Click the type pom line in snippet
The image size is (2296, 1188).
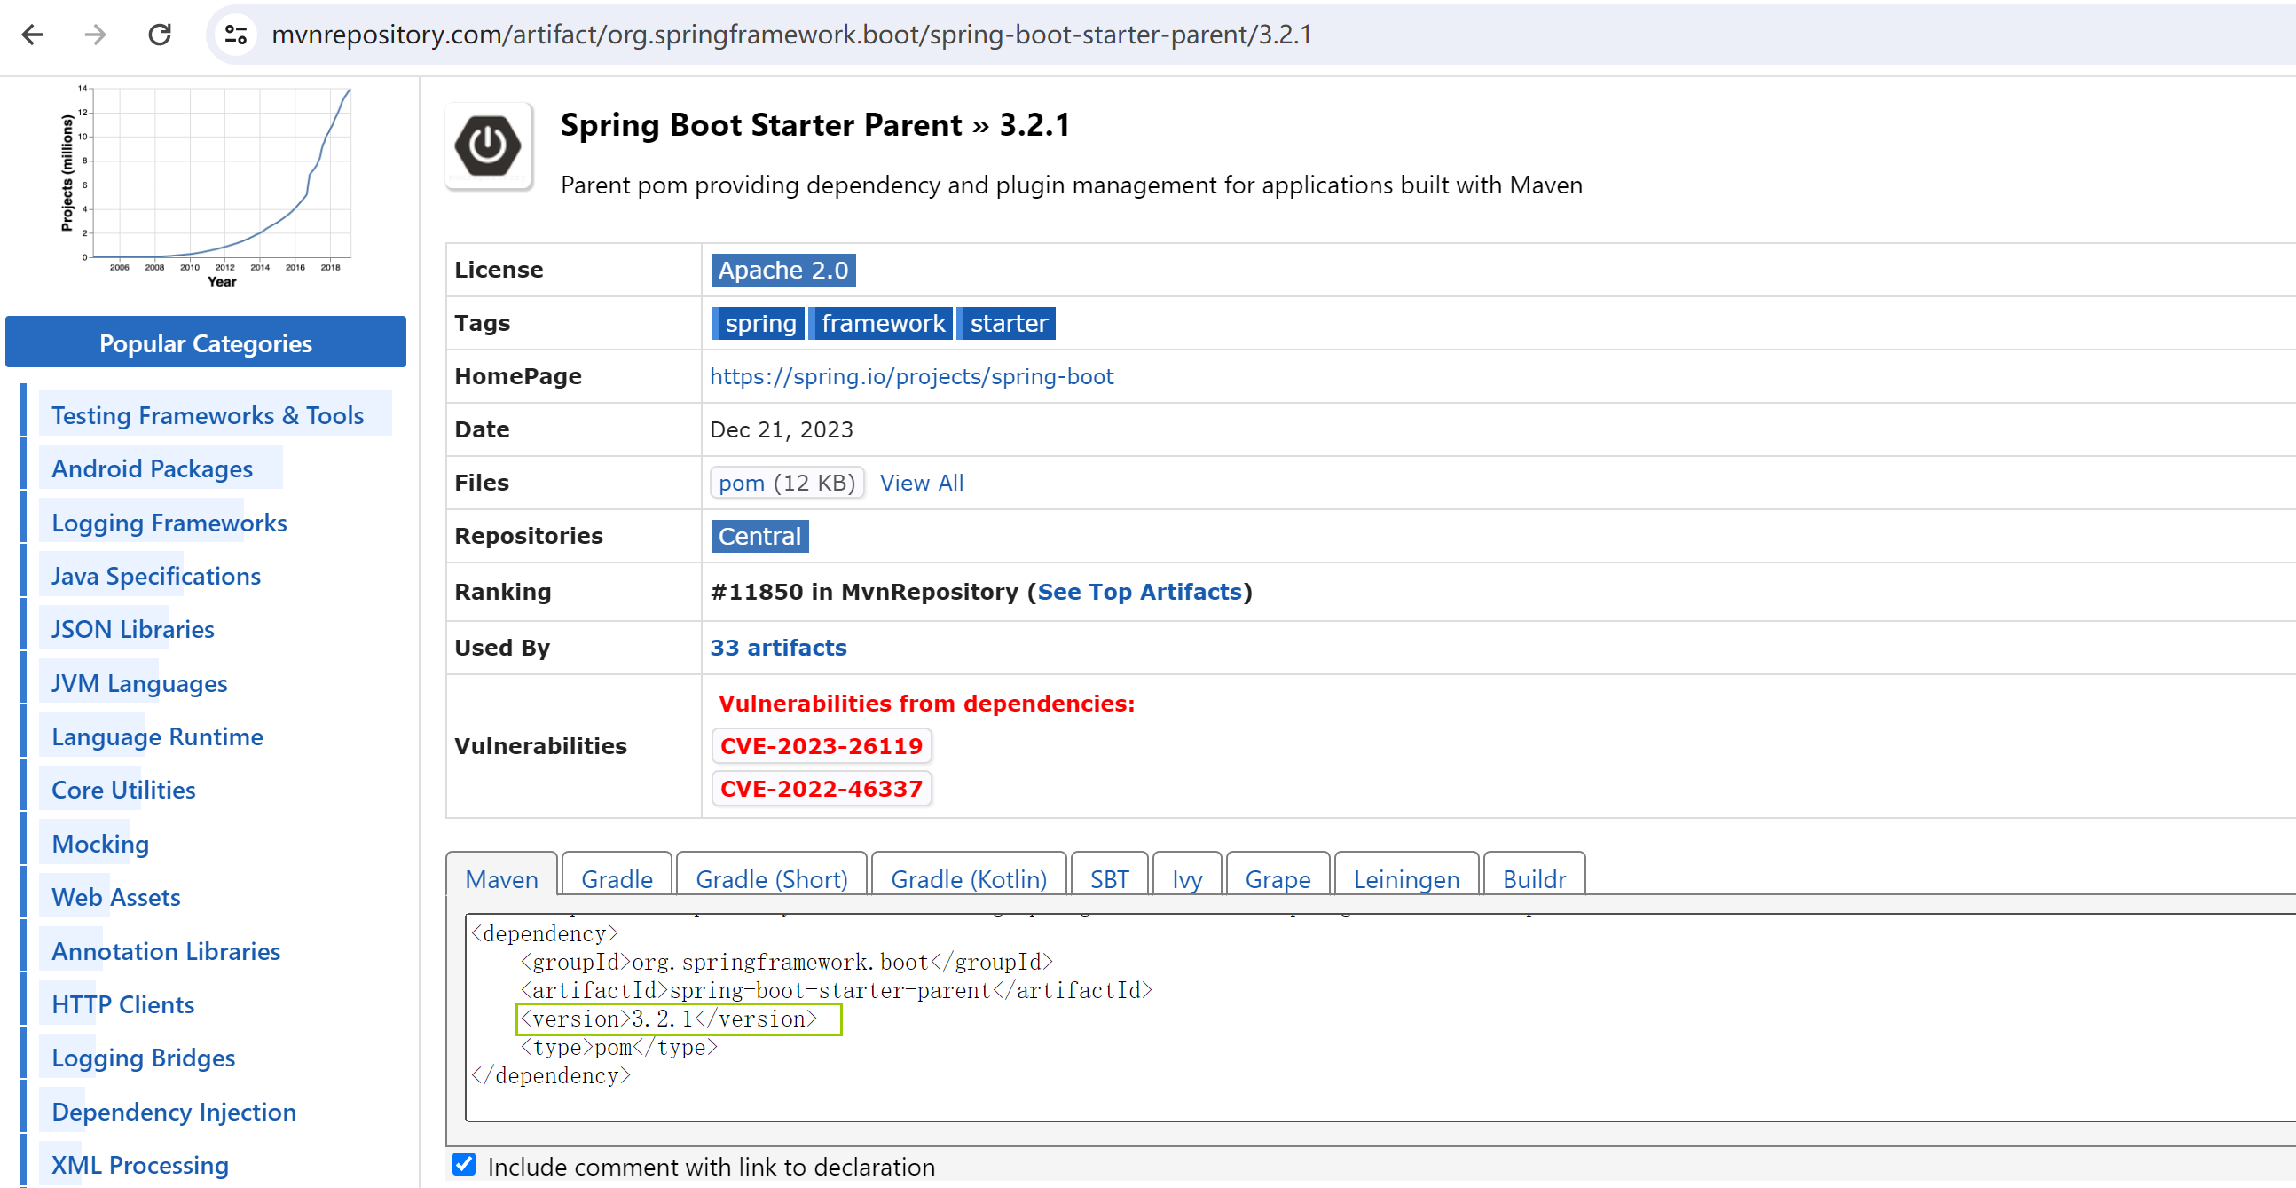click(x=618, y=1047)
